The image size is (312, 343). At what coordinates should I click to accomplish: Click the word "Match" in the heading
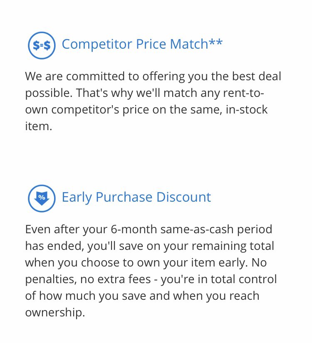(188, 44)
